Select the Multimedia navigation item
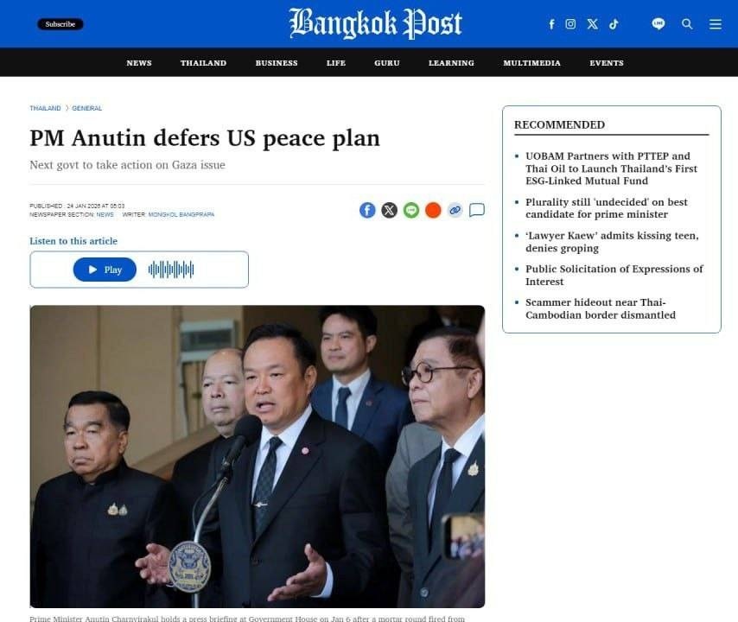738x622 pixels. tap(531, 63)
